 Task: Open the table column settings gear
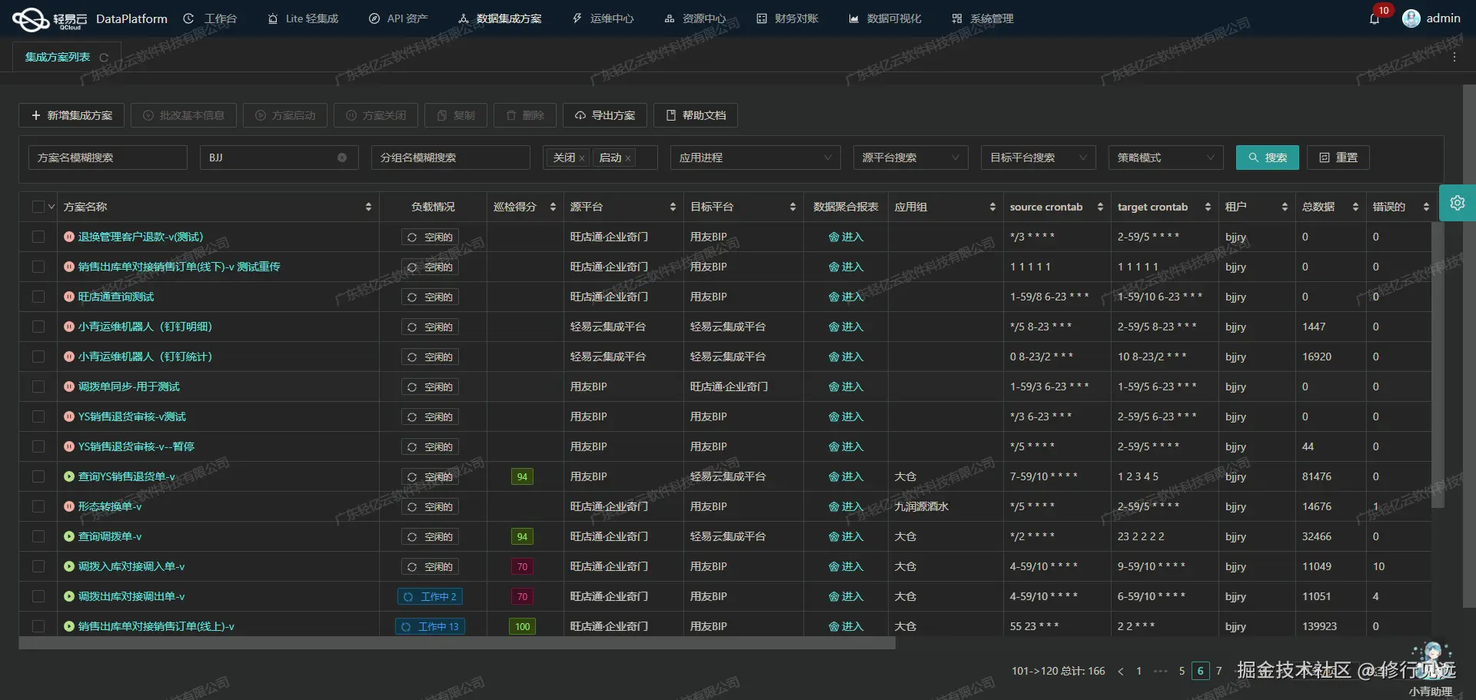1457,203
